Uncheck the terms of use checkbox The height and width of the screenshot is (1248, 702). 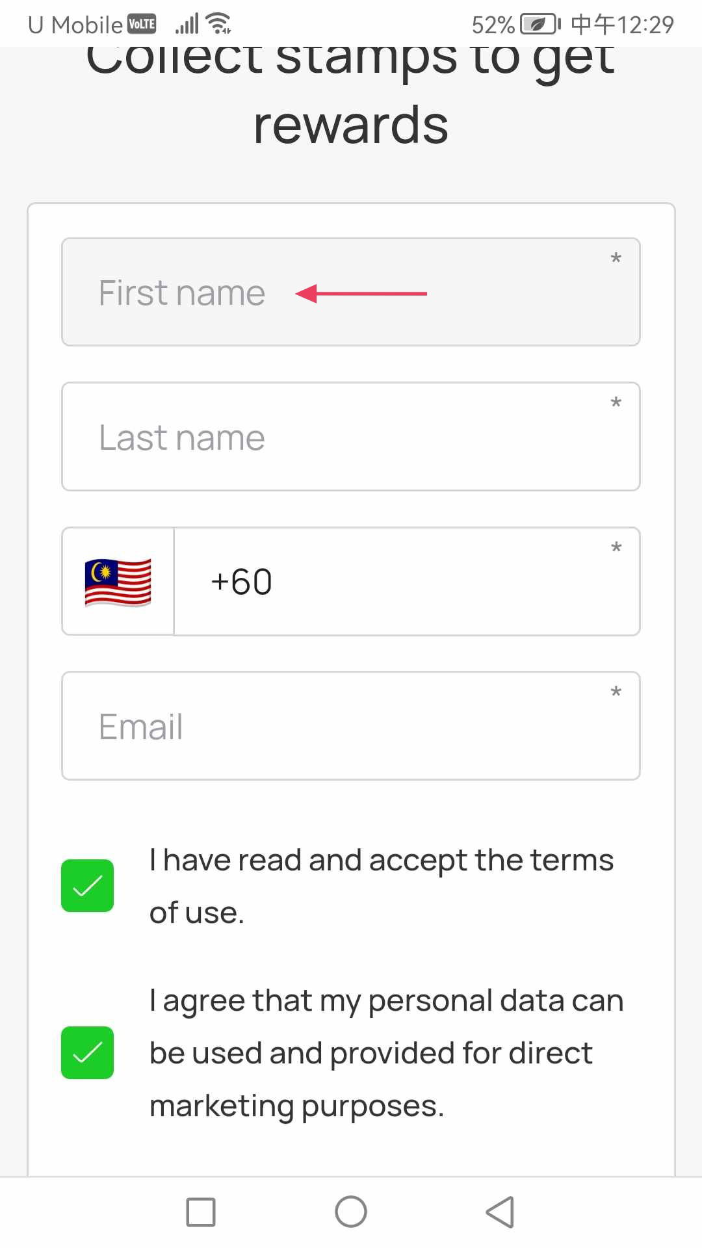87,886
